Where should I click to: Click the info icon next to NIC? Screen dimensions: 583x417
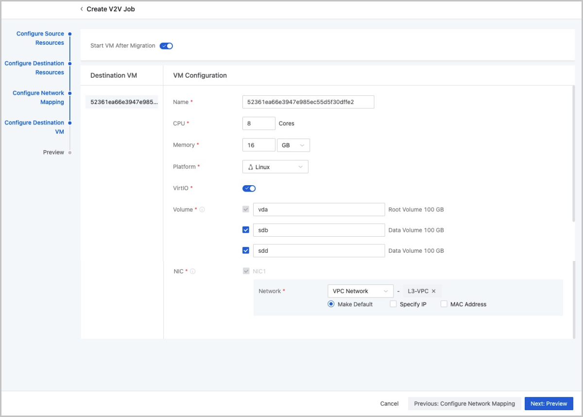tap(193, 272)
